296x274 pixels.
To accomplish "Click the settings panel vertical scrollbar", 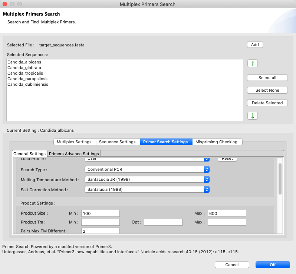I will (x=280, y=179).
